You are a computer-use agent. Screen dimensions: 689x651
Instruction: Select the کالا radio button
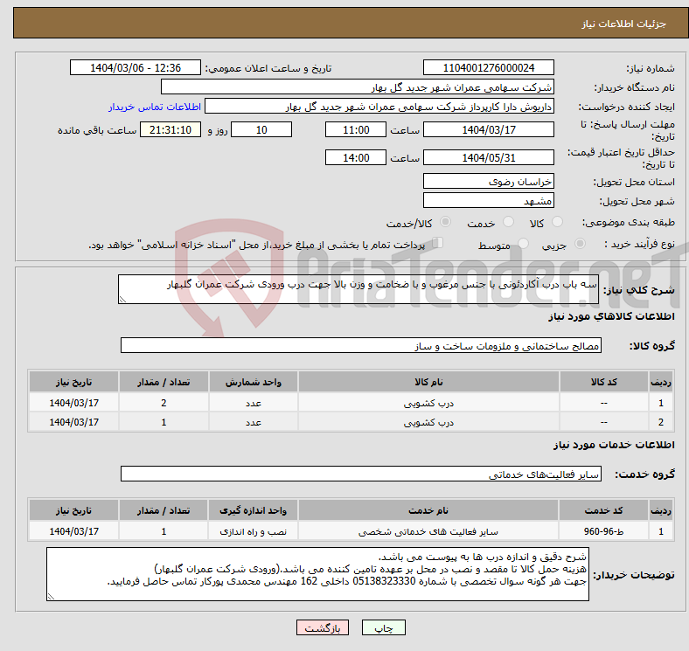pos(557,222)
